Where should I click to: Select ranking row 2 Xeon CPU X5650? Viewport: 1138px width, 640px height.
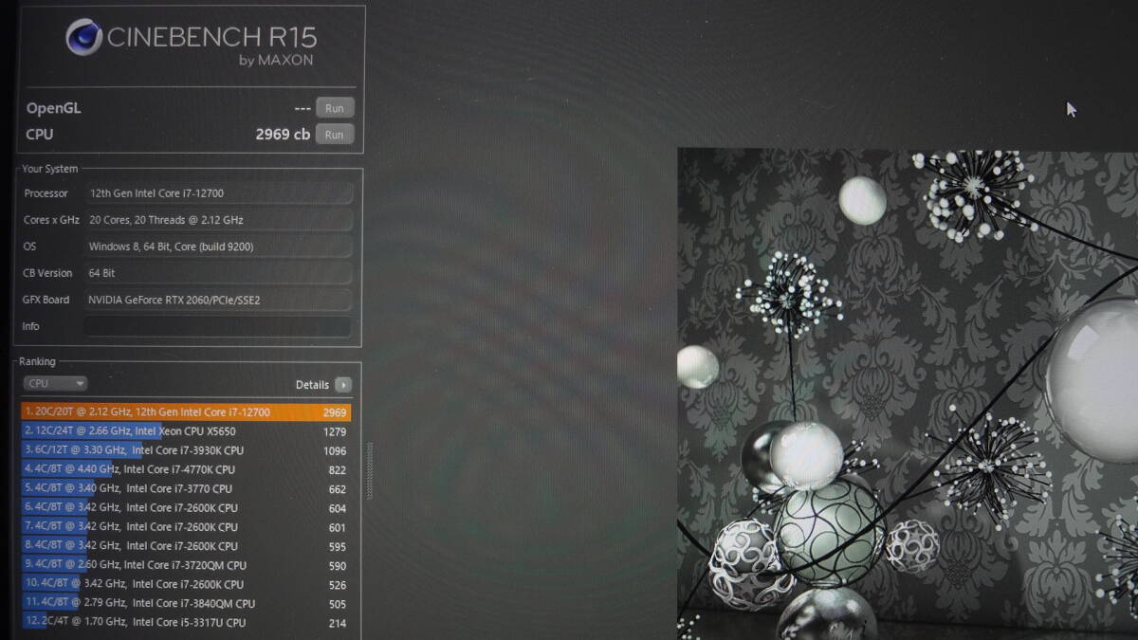[186, 431]
